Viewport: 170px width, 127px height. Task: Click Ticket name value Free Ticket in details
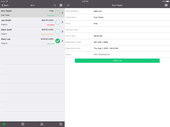click(99, 17)
